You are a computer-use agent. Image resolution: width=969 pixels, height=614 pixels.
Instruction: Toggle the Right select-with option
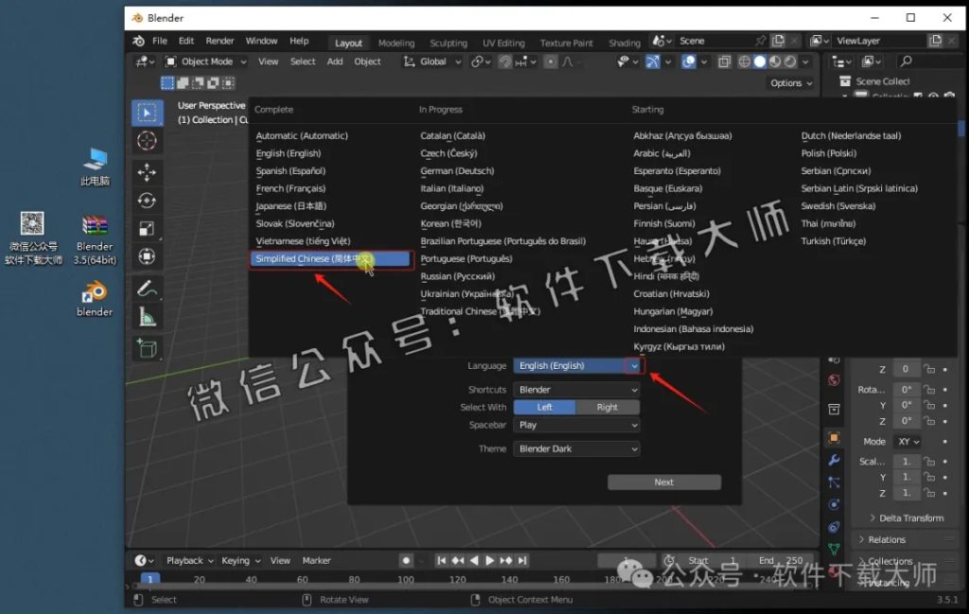pos(608,407)
